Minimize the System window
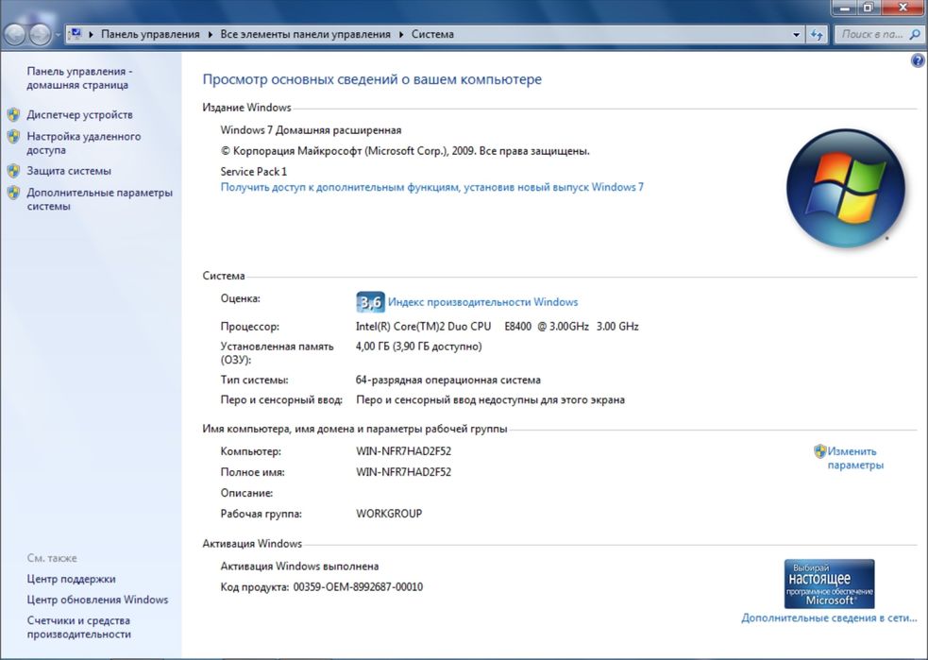The height and width of the screenshot is (660, 928). 845,8
